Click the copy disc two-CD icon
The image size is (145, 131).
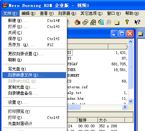(x=85, y=22)
